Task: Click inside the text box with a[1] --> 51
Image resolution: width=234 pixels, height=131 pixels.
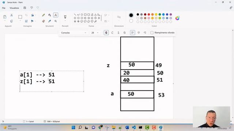Action: pyautogui.click(x=52, y=81)
